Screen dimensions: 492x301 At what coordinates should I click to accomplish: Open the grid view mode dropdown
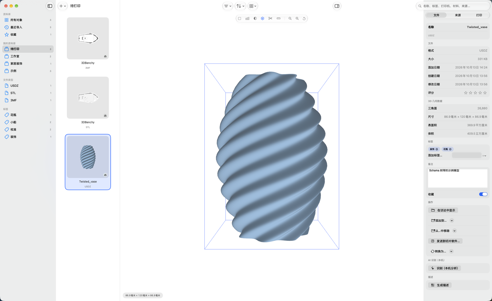253,6
